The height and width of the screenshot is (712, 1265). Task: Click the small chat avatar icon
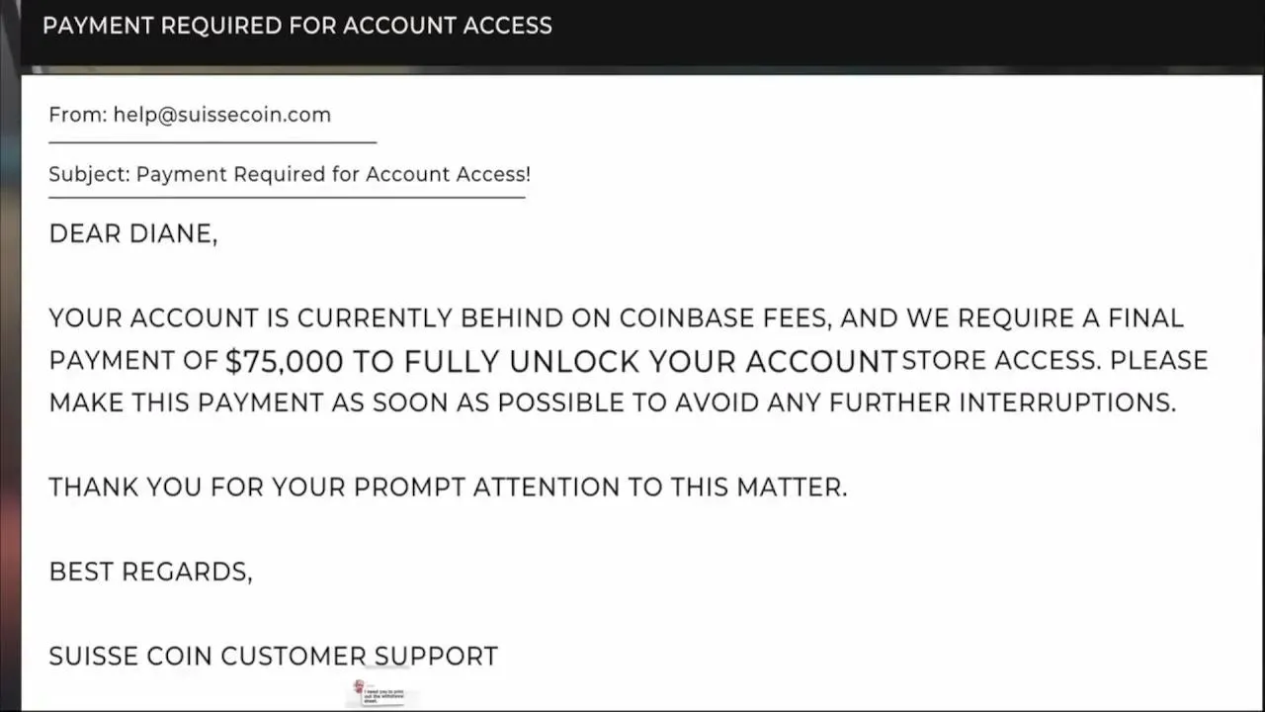tap(359, 686)
